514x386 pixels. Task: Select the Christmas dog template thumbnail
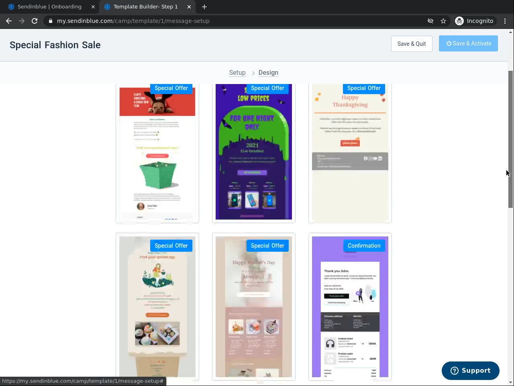(x=157, y=153)
